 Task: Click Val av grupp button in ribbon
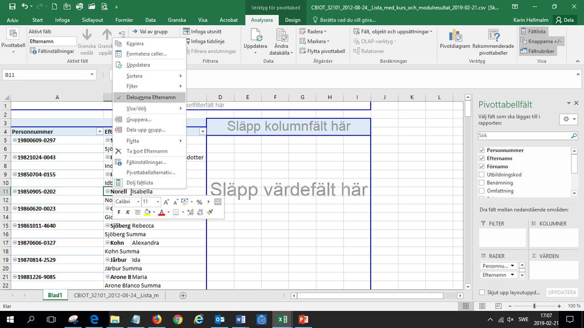click(150, 32)
